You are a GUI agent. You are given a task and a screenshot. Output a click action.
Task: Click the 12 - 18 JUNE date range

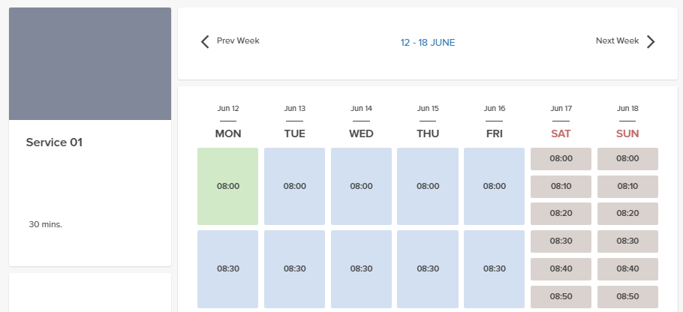click(x=428, y=43)
